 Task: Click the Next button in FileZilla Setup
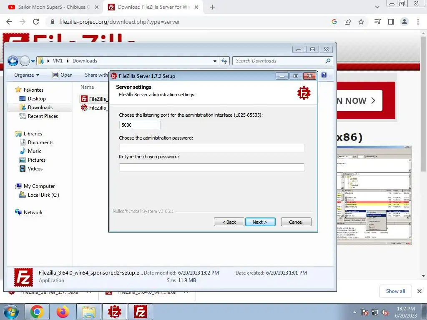[260, 222]
